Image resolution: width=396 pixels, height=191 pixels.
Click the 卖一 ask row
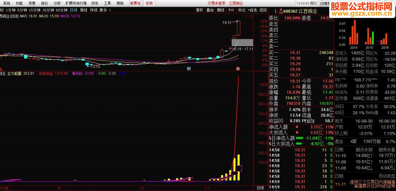click(x=301, y=46)
